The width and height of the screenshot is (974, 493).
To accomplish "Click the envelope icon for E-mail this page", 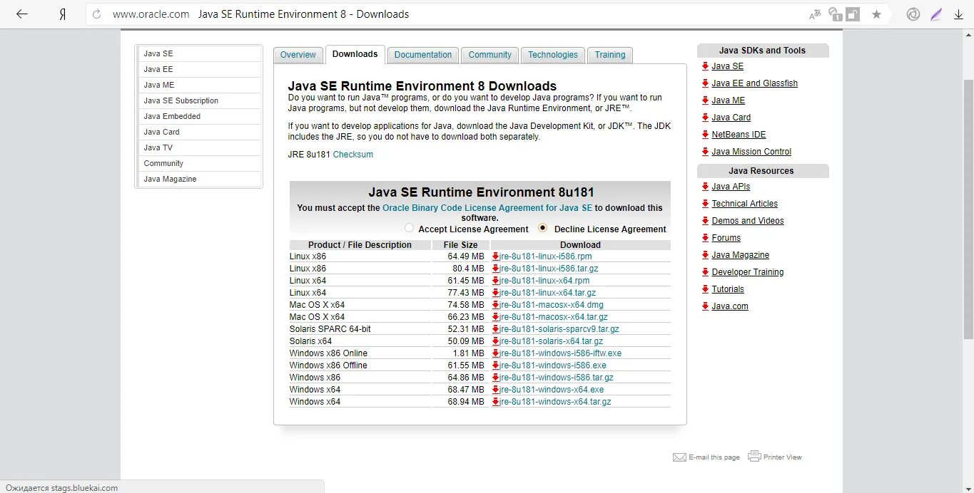I will click(679, 457).
